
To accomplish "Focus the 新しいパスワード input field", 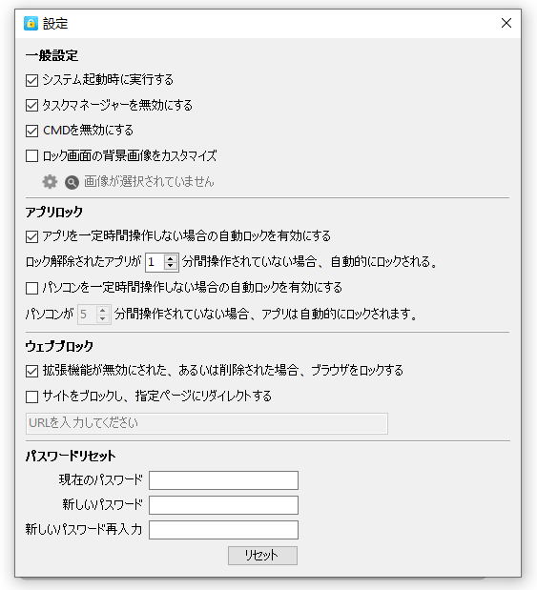I will (224, 505).
